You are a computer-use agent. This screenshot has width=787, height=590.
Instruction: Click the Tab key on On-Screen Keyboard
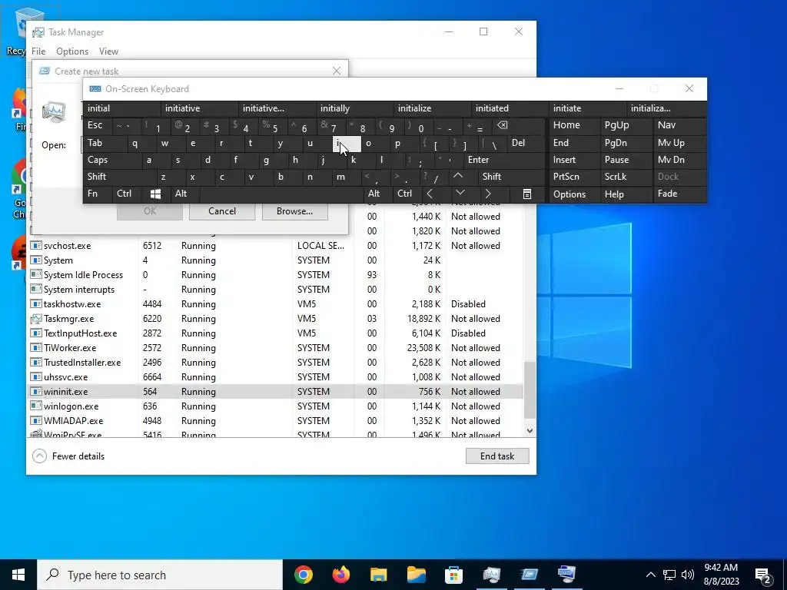point(105,144)
